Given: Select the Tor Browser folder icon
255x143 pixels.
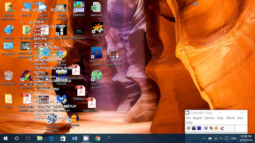Looking at the screenshot, I should (x=26, y=32).
